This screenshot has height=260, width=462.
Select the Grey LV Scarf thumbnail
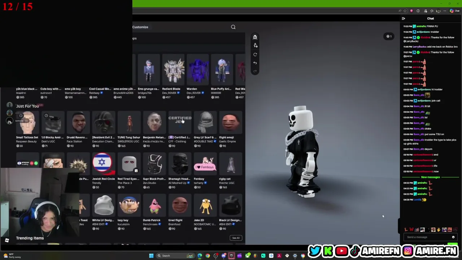(x=205, y=123)
